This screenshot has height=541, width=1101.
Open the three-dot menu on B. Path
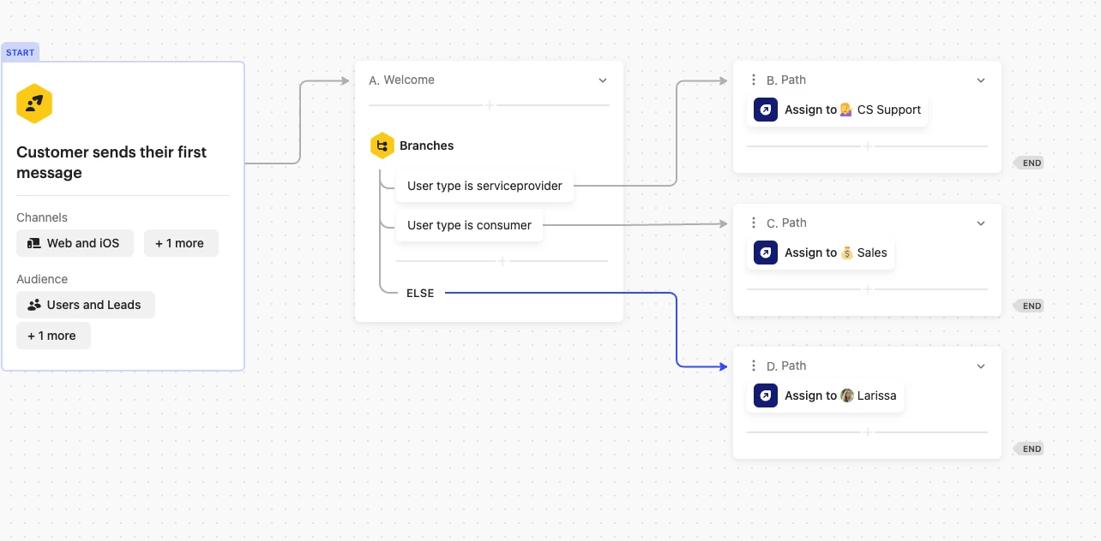(x=754, y=80)
